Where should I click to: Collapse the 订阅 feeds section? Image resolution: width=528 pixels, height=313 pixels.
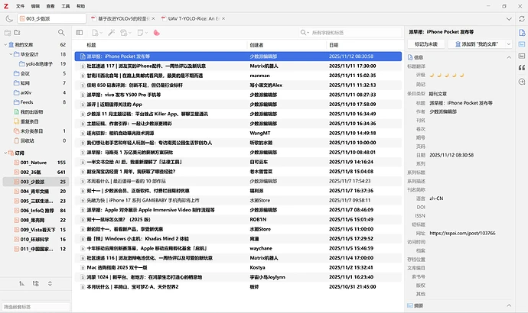coord(5,153)
